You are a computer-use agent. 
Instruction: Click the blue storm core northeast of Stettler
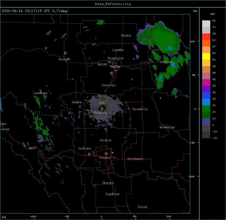point(170,48)
